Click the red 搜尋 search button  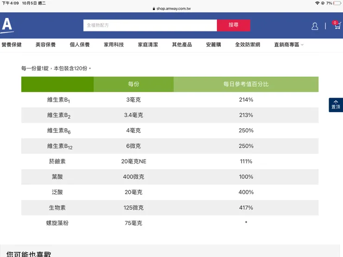tap(234, 25)
